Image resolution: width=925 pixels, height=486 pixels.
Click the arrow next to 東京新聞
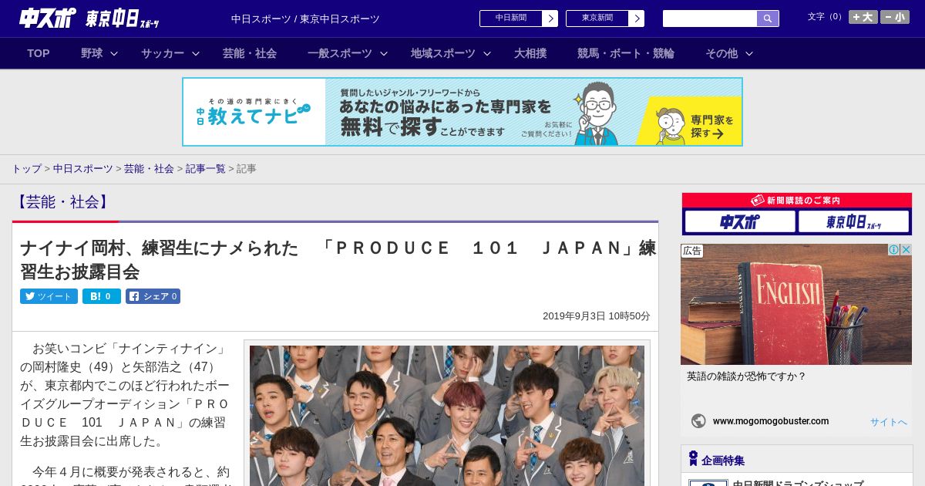point(636,19)
